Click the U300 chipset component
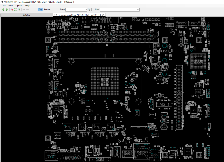The image size is (224, 162). [198, 61]
